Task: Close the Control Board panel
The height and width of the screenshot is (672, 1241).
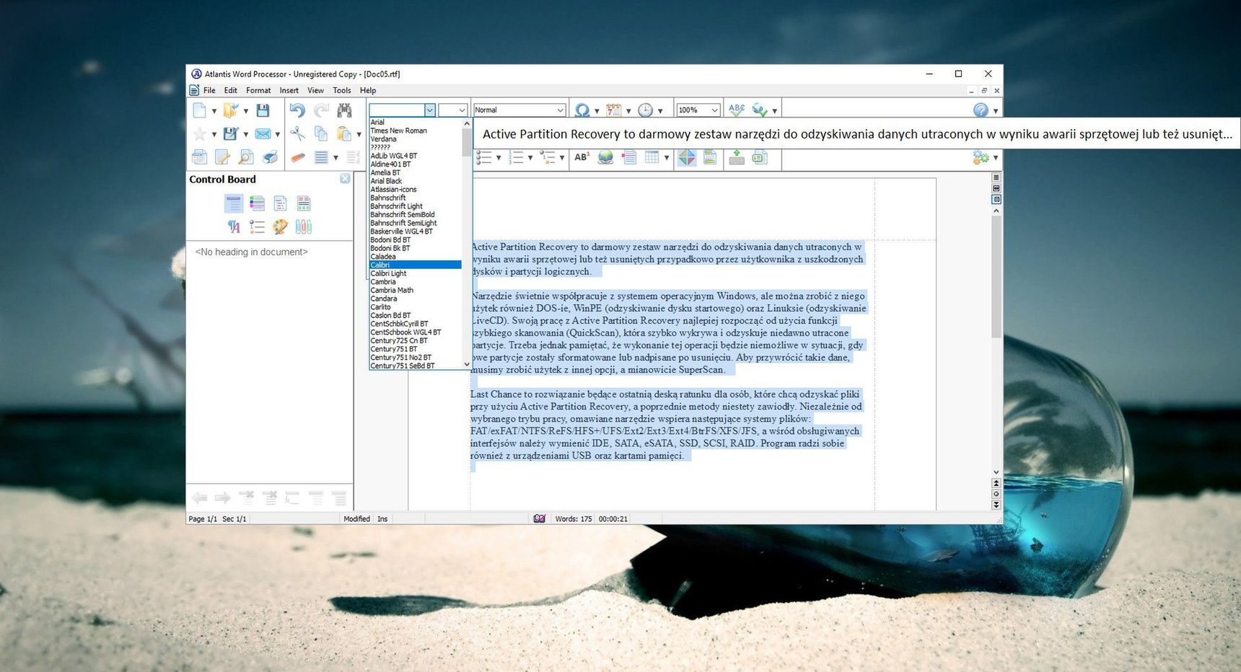Action: point(345,179)
